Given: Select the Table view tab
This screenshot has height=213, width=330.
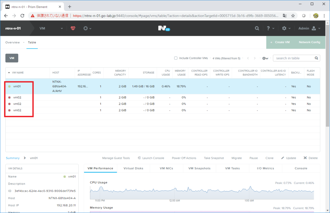Looking at the screenshot, I should click(32, 42).
